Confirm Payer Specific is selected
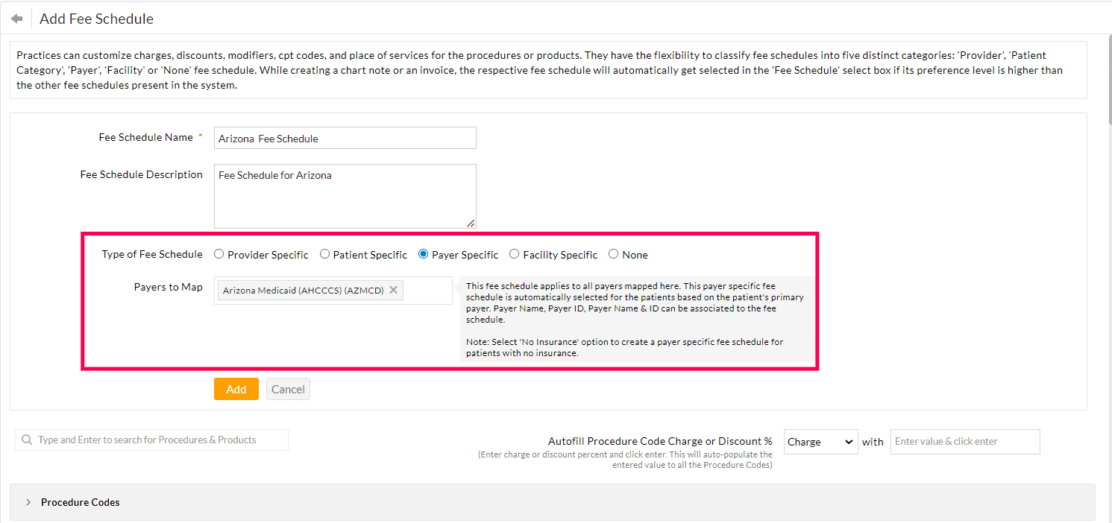Screen dimensions: 1112x523 [x=423, y=253]
